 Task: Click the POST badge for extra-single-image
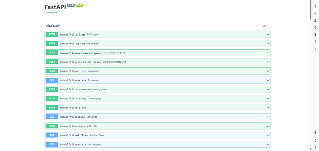52,53
